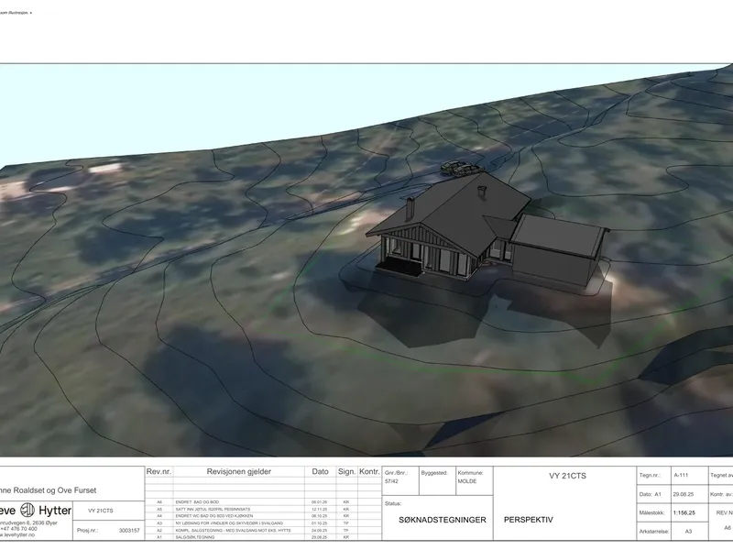Screen dimensions: 733x550
Task: Click the "Status:" label
Action: coord(393,503)
